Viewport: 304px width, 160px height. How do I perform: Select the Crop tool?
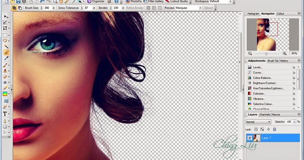5,28
